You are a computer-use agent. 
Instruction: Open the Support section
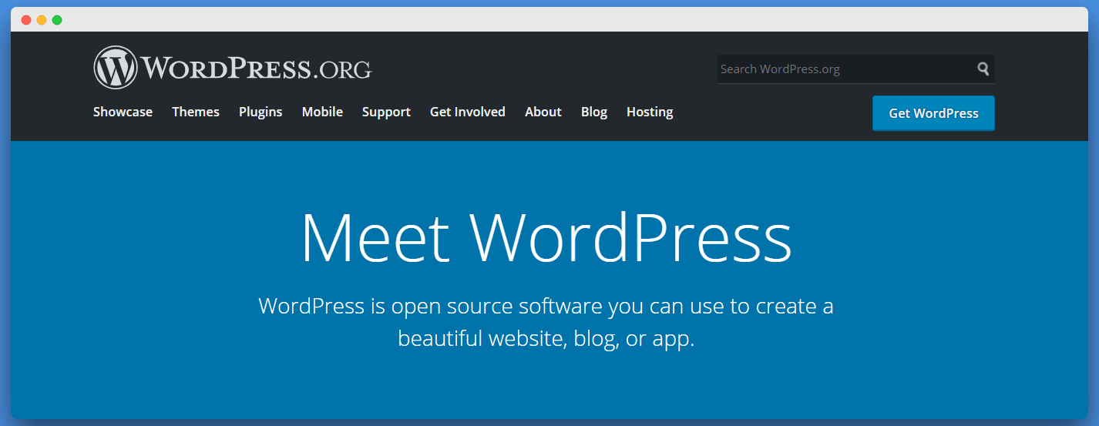pyautogui.click(x=386, y=112)
